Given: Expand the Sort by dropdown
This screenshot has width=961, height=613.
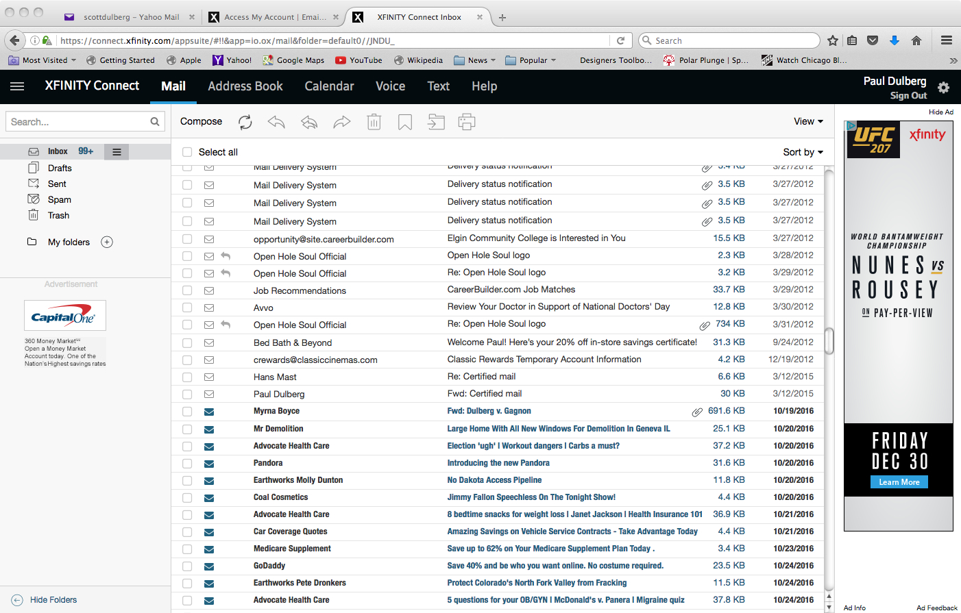Looking at the screenshot, I should pyautogui.click(x=803, y=152).
